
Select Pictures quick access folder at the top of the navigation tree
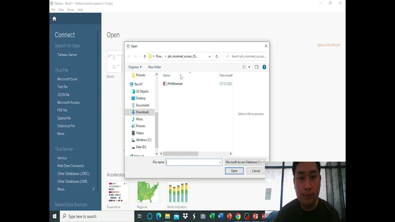(140, 75)
